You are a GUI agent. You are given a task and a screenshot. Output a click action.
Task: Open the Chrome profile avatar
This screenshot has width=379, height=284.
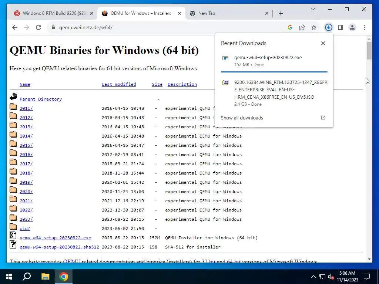pos(352,27)
